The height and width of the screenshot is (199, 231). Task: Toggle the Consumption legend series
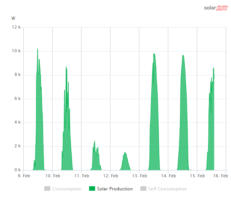pyautogui.click(x=63, y=189)
